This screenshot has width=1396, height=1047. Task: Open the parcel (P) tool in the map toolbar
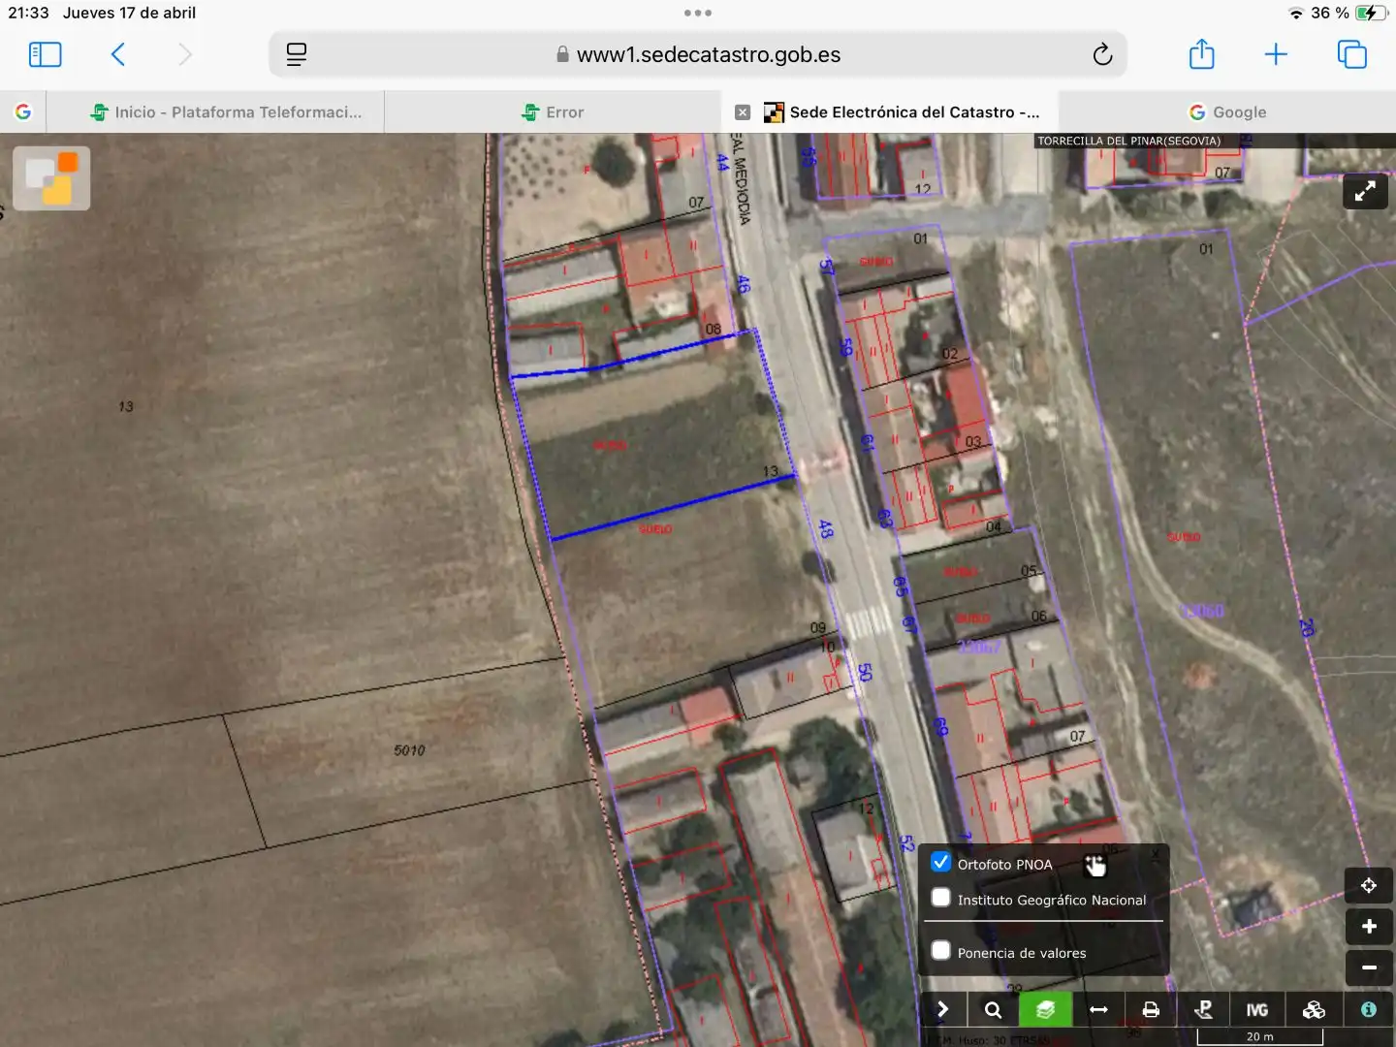(x=1204, y=1009)
